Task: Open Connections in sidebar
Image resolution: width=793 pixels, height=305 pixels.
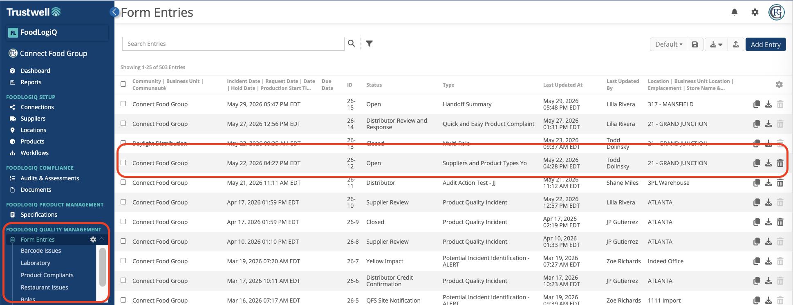Action: [37, 107]
